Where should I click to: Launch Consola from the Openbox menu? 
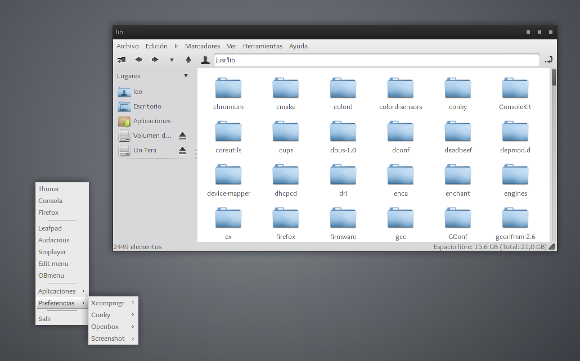pyautogui.click(x=62, y=201)
